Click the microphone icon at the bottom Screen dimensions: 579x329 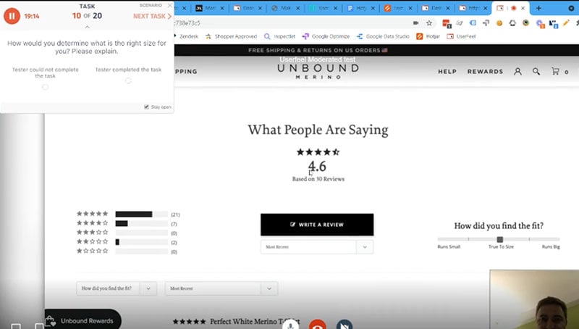click(290, 324)
